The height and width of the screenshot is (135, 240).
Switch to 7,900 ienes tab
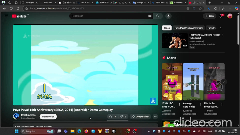click(x=160, y=2)
